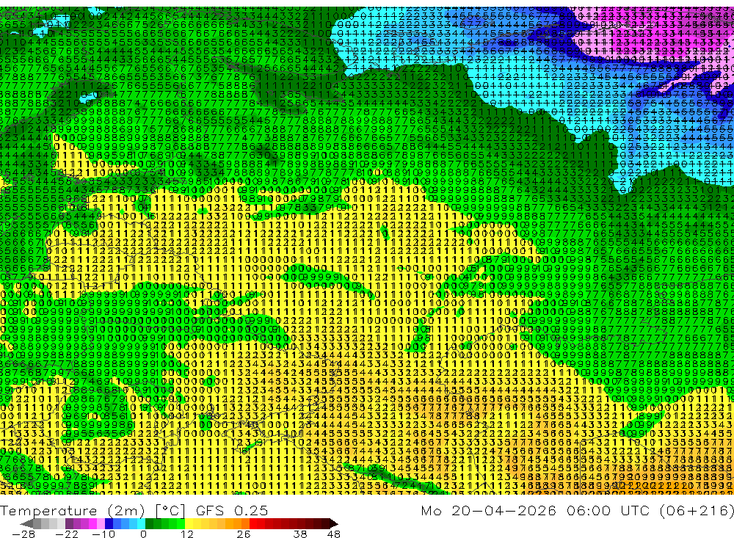Viewport: 734px width, 538px height.
Task: Click the -22 label on the color scale
Action: click(67, 534)
